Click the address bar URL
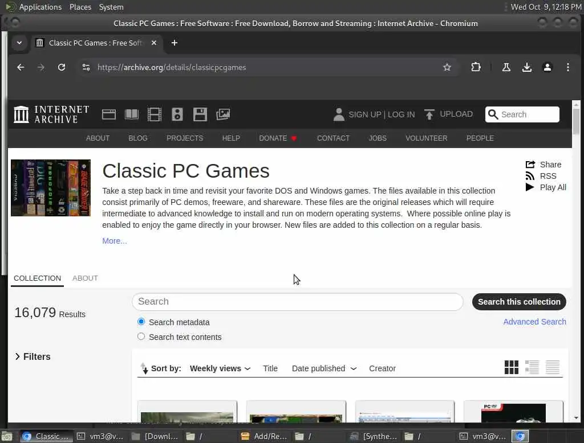The height and width of the screenshot is (443, 584). (172, 67)
